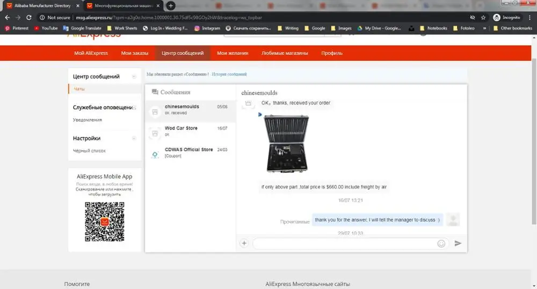Open emoji picker smiley icon
The width and height of the screenshot is (537, 289).
[441, 243]
